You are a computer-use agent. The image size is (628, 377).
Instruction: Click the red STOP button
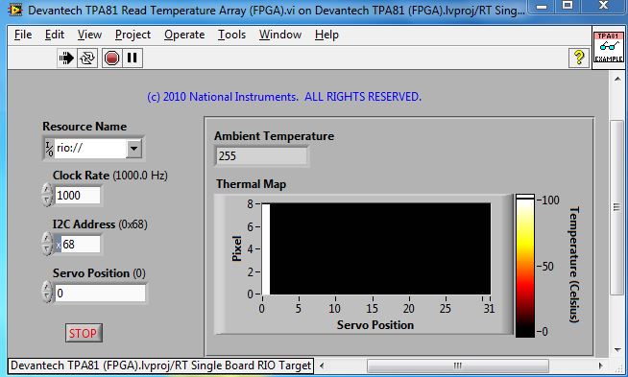click(x=84, y=333)
